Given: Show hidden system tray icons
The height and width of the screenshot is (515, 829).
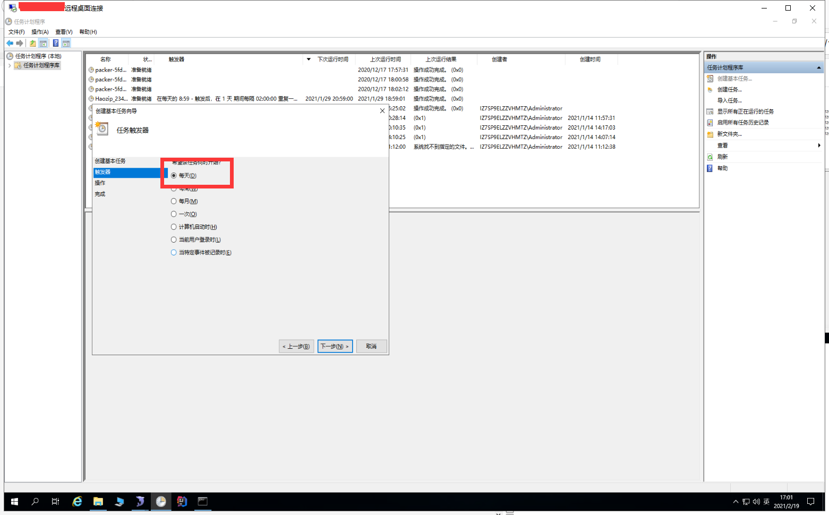Looking at the screenshot, I should [736, 502].
